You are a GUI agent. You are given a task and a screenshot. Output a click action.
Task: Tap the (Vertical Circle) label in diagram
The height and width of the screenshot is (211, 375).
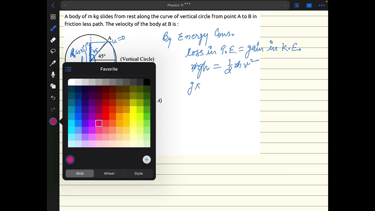(x=137, y=59)
